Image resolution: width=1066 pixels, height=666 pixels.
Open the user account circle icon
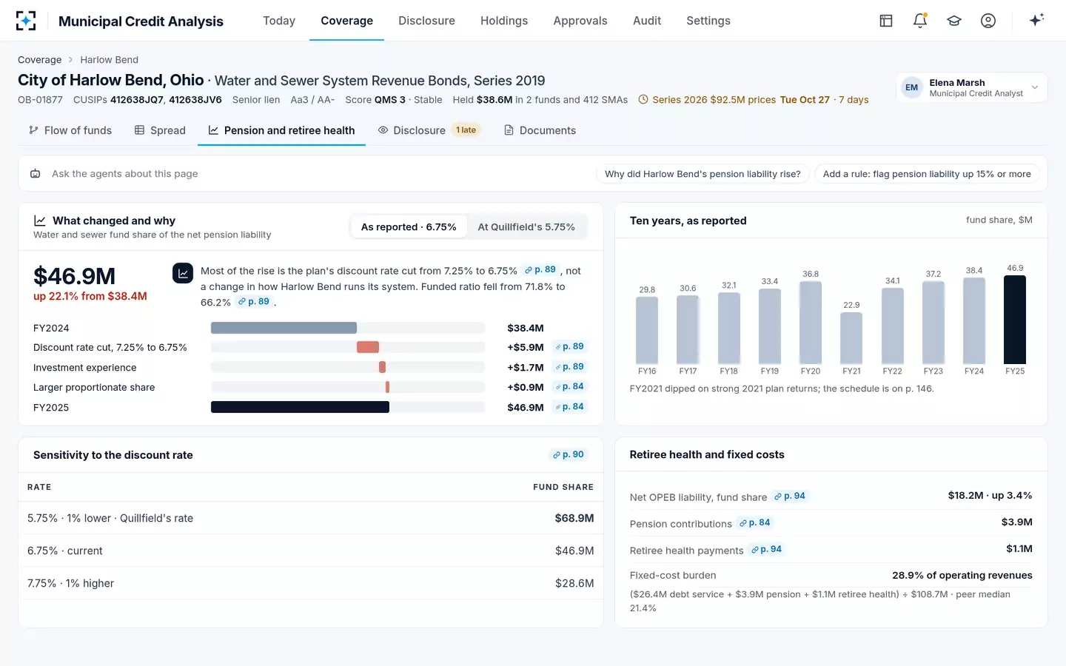(988, 21)
